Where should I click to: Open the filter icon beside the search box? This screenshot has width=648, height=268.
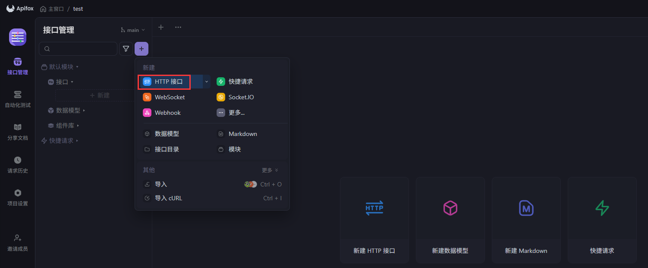coord(126,48)
